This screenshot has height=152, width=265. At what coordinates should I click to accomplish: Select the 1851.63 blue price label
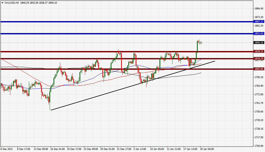pos(259,34)
